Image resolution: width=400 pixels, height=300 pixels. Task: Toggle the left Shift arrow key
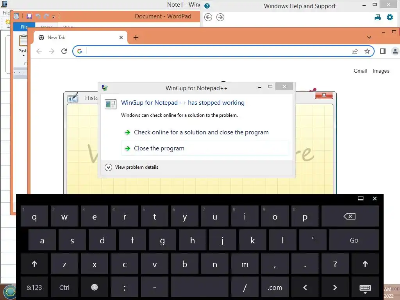[x=34, y=264]
